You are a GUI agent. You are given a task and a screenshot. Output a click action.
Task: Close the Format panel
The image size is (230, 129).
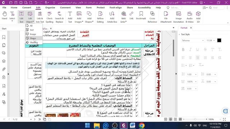click(x=191, y=28)
